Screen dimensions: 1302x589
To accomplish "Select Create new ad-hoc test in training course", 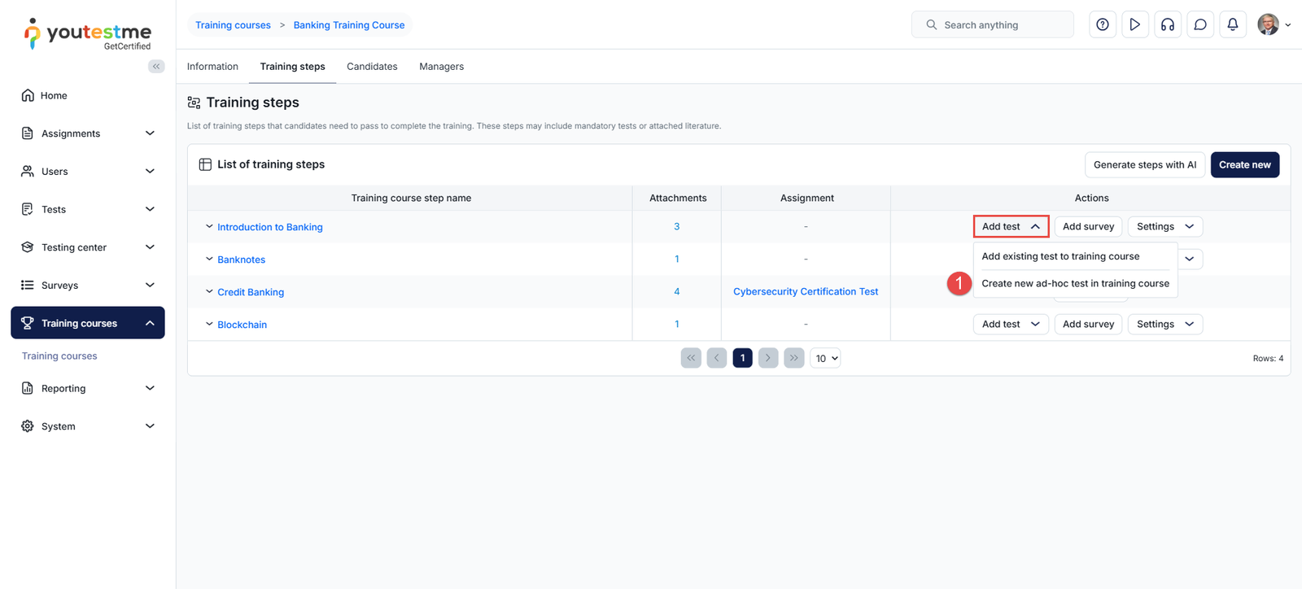I will [x=1075, y=283].
